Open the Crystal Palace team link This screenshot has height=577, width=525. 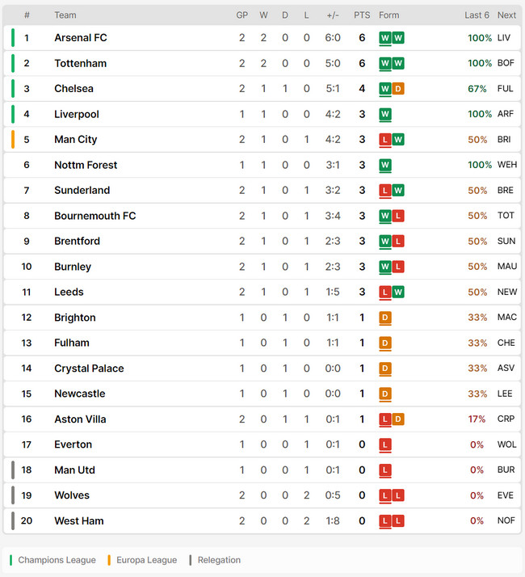point(89,369)
